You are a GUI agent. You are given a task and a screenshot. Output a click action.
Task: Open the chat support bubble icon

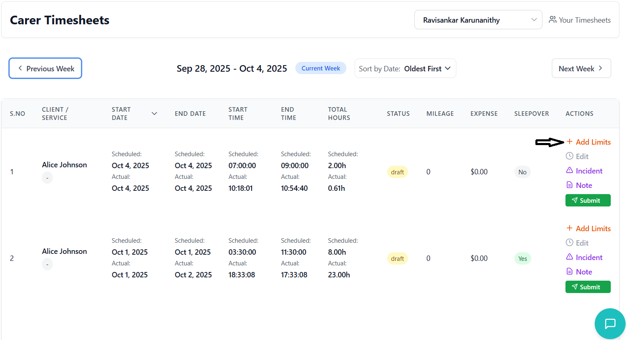click(x=610, y=324)
